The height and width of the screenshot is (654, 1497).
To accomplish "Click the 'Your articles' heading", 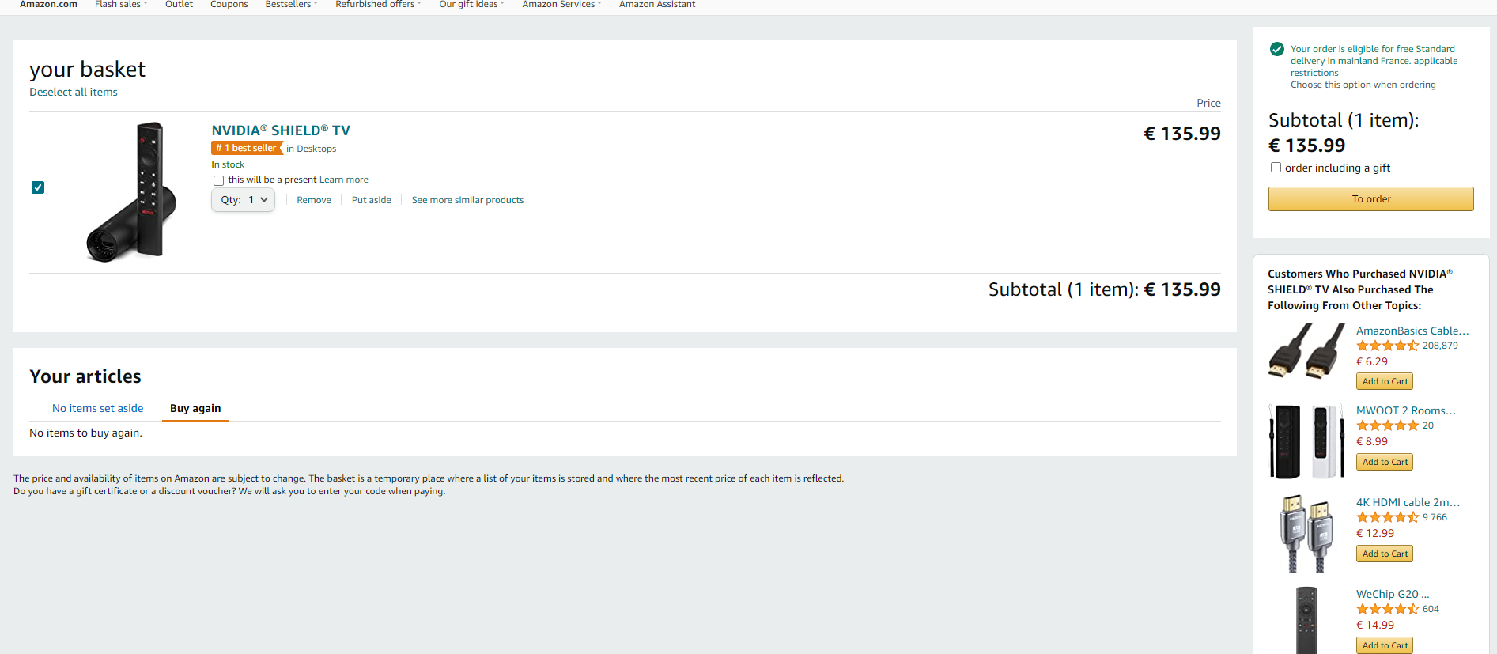I will [x=85, y=376].
